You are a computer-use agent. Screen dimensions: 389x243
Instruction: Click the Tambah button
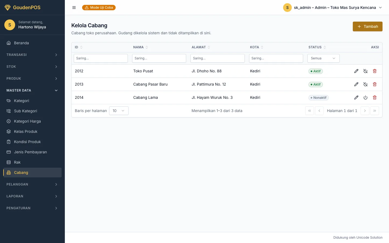[368, 26]
